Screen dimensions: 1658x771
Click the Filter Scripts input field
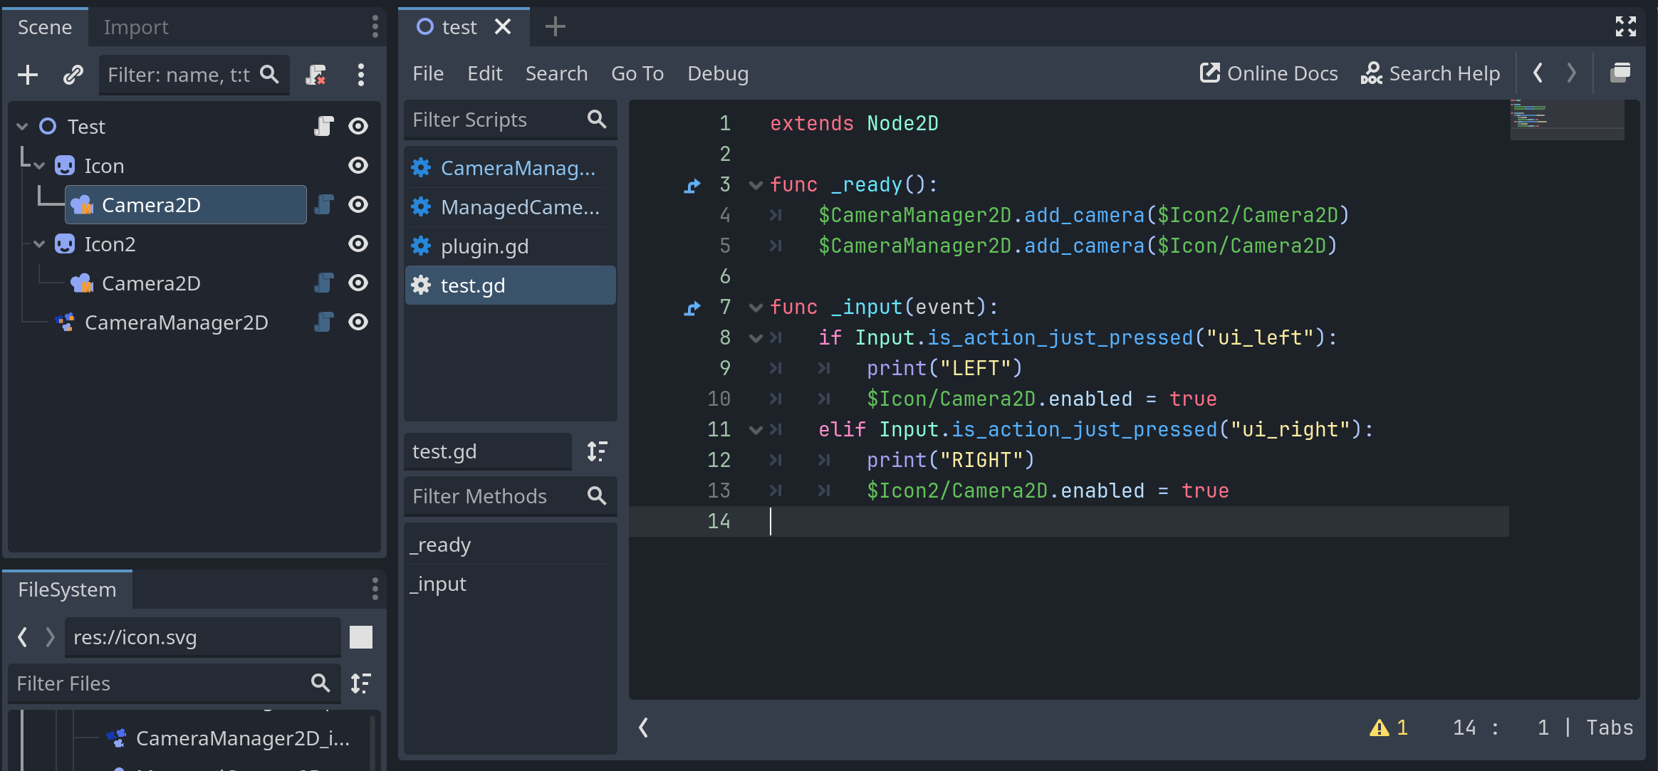point(495,120)
